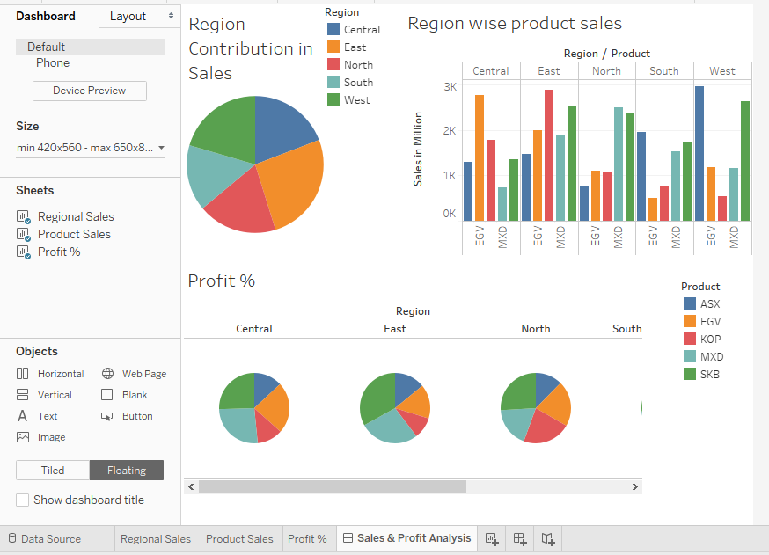
Task: Click the red KOP bar in East
Action: click(x=549, y=155)
